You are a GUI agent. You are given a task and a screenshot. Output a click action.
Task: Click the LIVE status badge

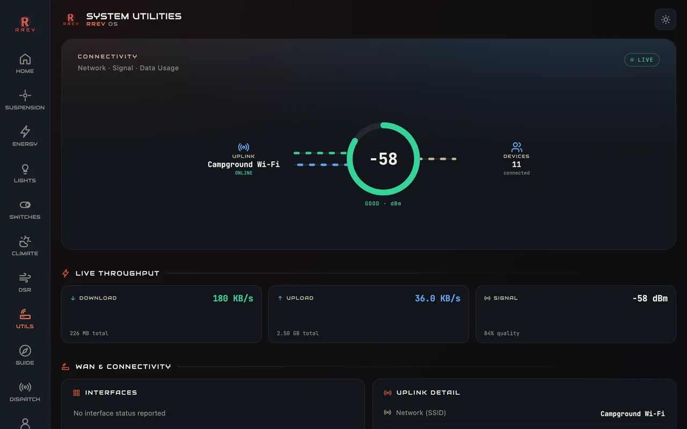pos(642,60)
